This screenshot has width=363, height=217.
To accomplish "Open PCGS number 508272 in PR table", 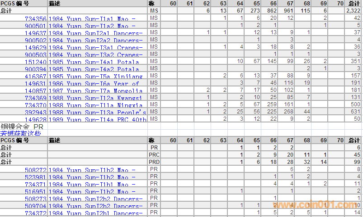I will click(35, 170).
